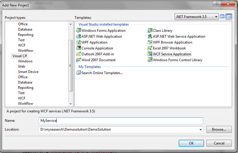Click the Word 2007 Document template icon
This screenshot has height=153, width=238.
[79, 60]
